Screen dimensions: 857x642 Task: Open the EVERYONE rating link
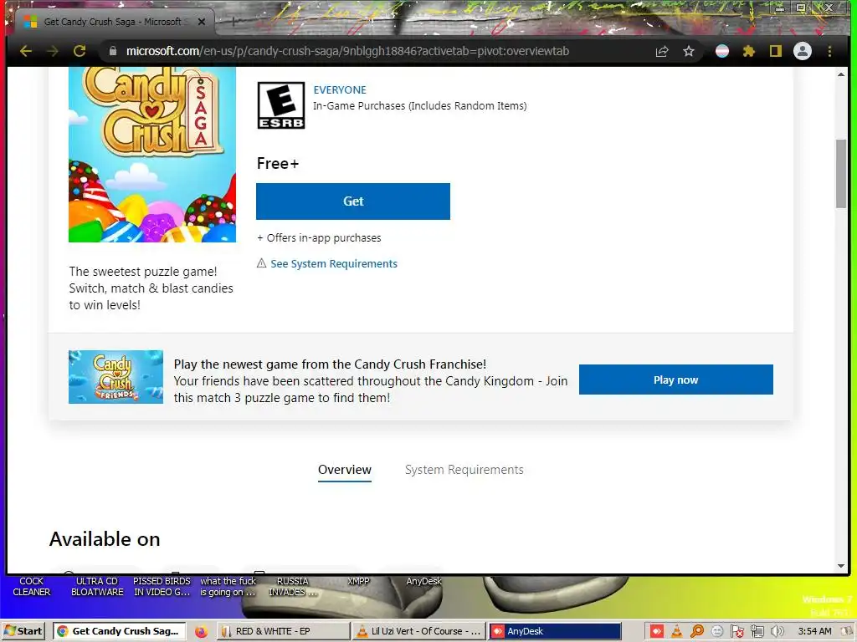(x=340, y=90)
